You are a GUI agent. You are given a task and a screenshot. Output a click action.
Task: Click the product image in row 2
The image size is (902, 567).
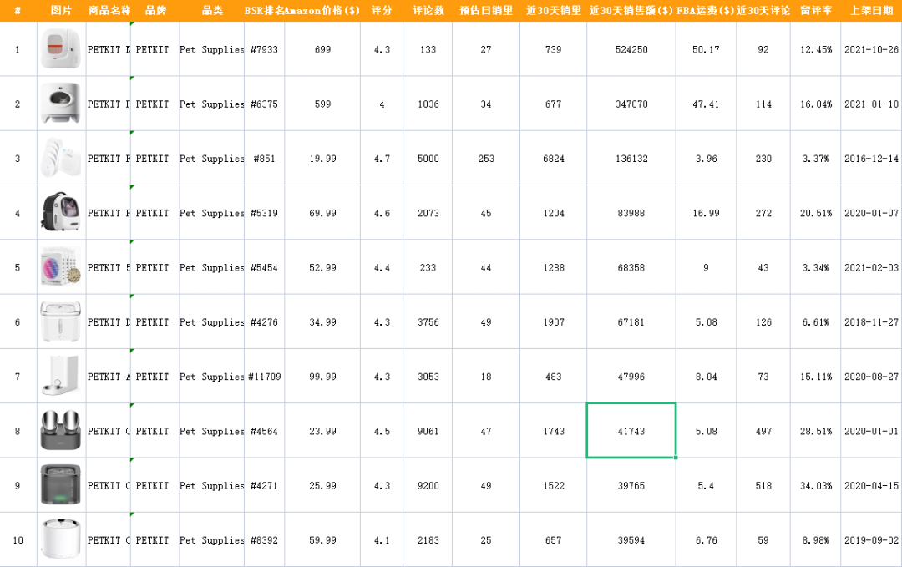tap(61, 104)
